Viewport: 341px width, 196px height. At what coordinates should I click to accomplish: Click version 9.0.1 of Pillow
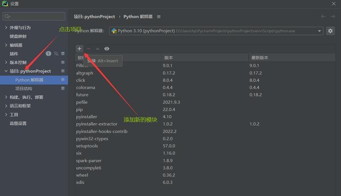point(168,66)
